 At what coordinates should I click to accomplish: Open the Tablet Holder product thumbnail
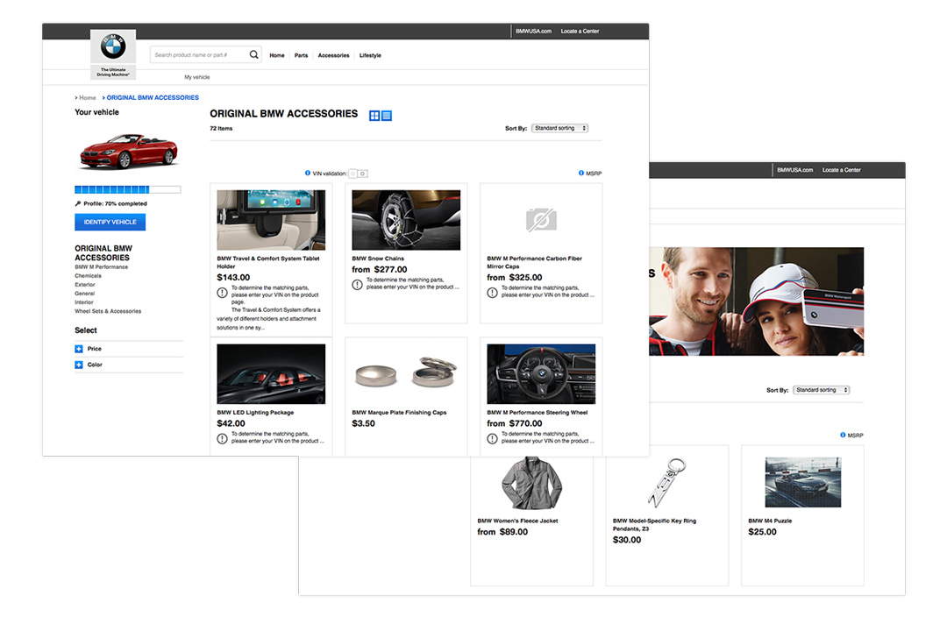pos(271,220)
